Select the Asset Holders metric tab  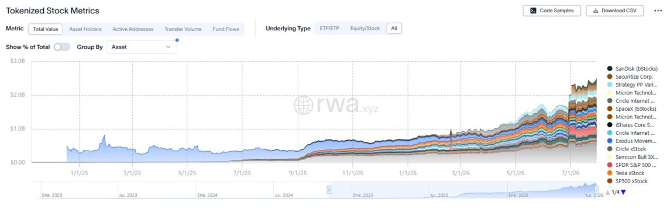[85, 29]
